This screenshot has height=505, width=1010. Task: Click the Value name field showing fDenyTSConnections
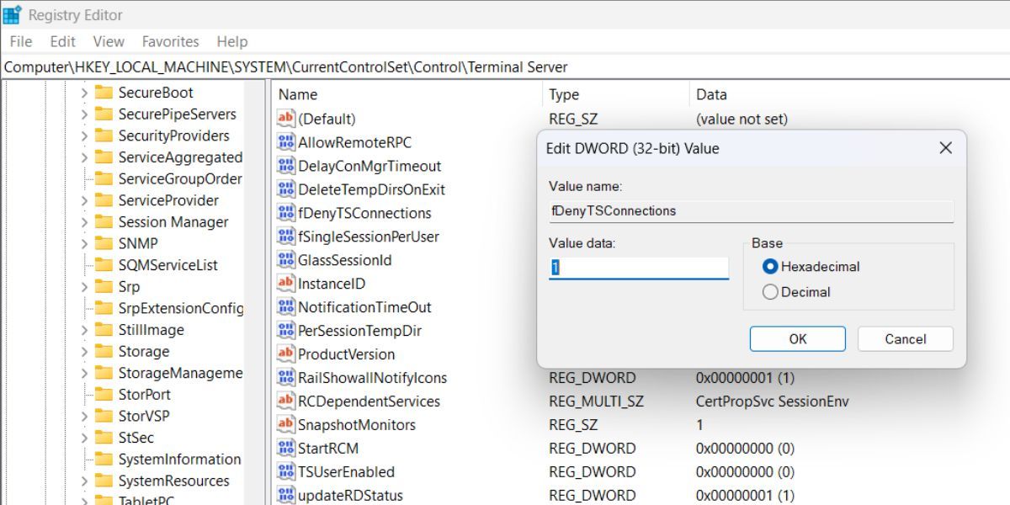tap(751, 211)
